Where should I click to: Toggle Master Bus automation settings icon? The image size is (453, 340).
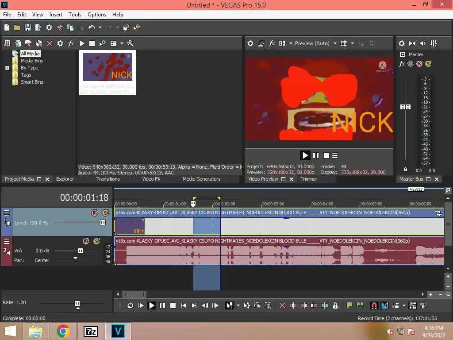pos(410,64)
